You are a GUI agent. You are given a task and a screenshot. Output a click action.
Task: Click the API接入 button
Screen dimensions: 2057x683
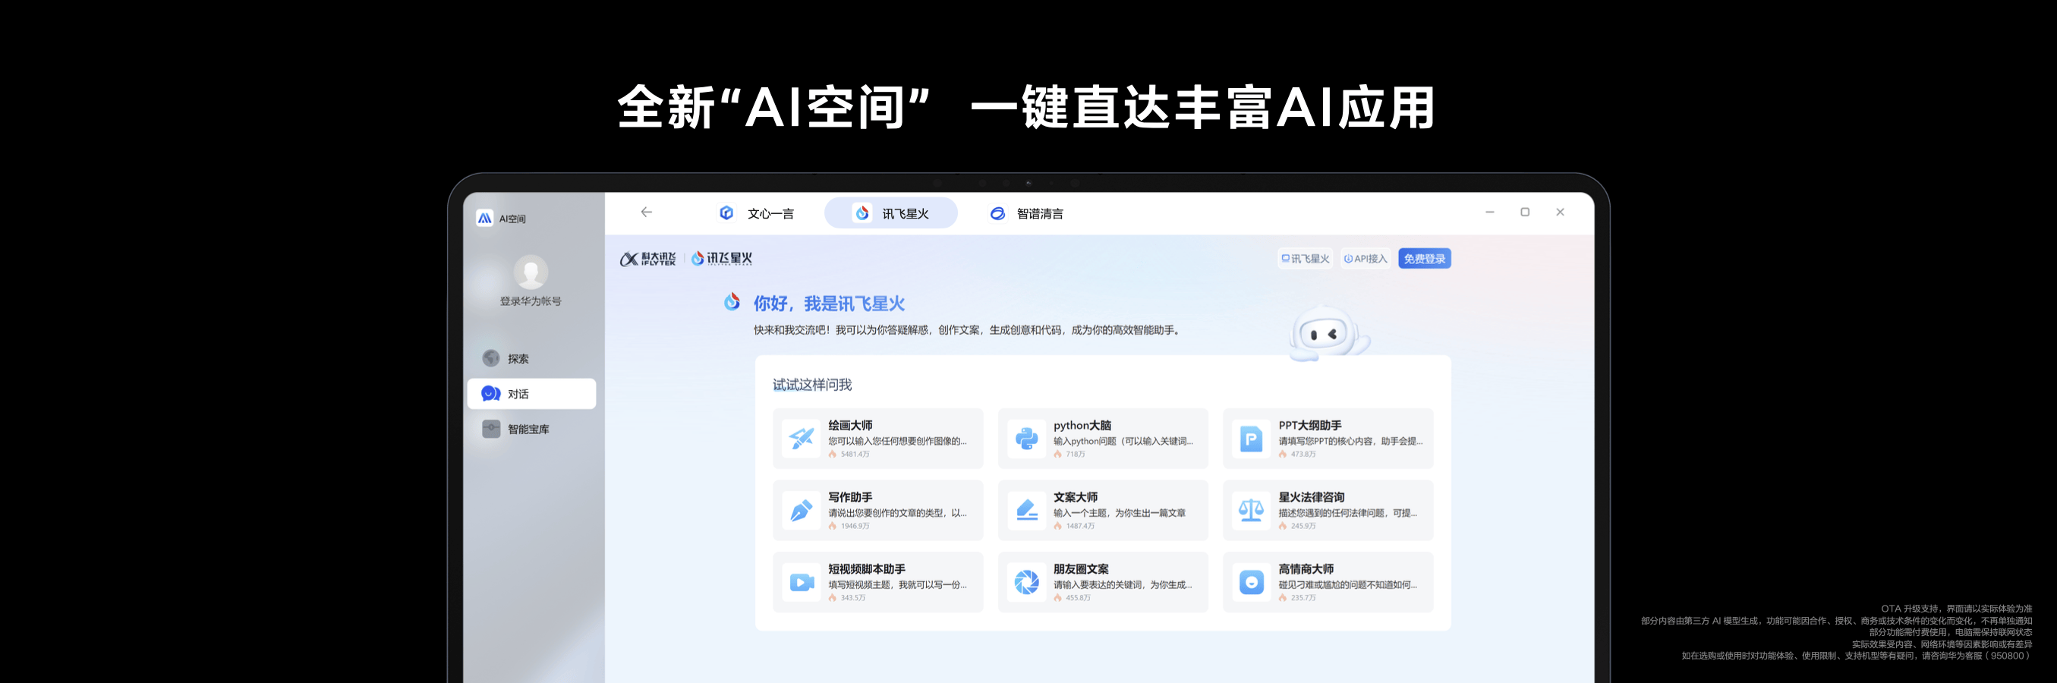pos(1366,259)
